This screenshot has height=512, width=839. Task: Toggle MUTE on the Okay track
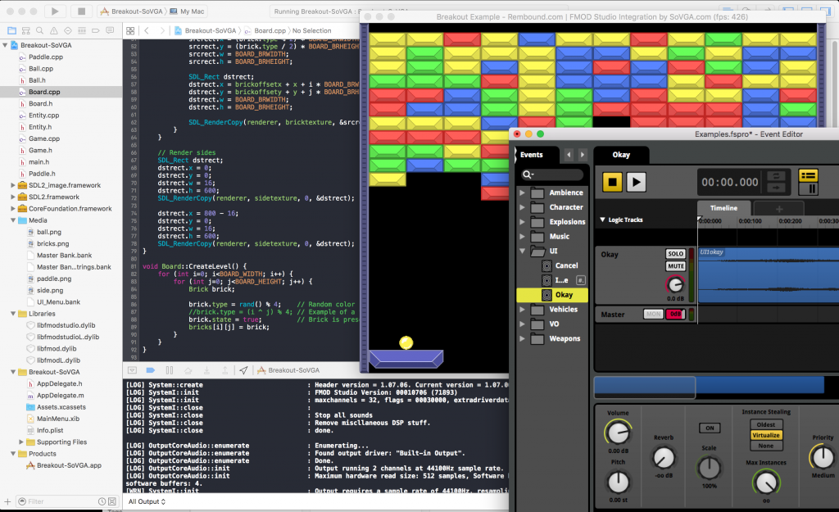[675, 266]
